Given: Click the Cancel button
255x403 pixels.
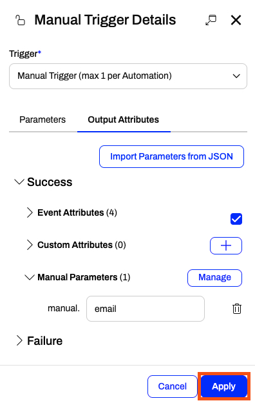Looking at the screenshot, I should pyautogui.click(x=173, y=386).
